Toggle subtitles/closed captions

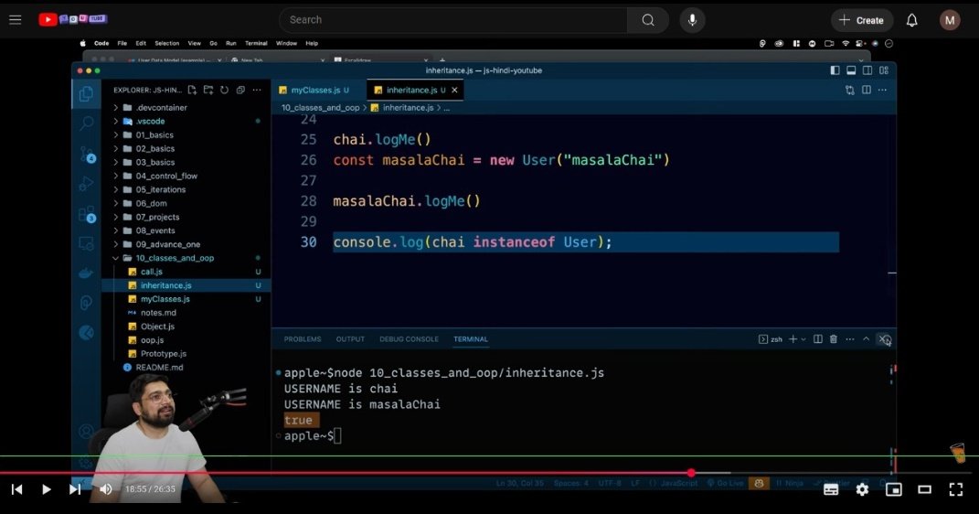(x=831, y=489)
